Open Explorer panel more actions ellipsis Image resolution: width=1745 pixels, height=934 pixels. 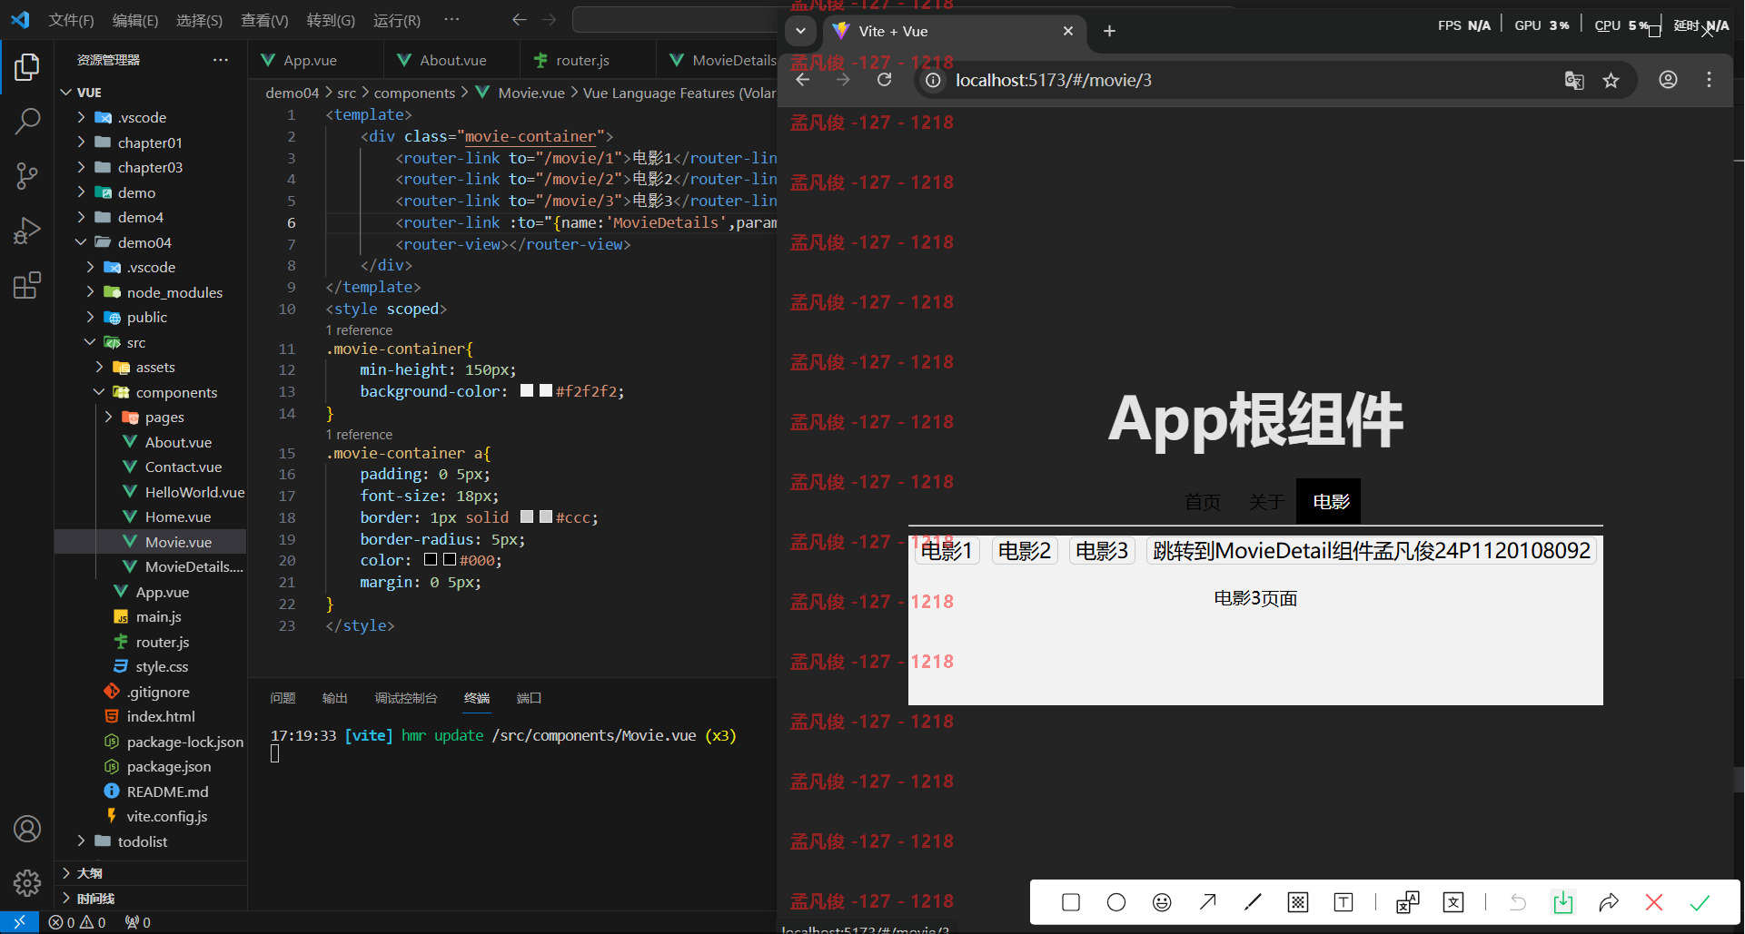220,60
